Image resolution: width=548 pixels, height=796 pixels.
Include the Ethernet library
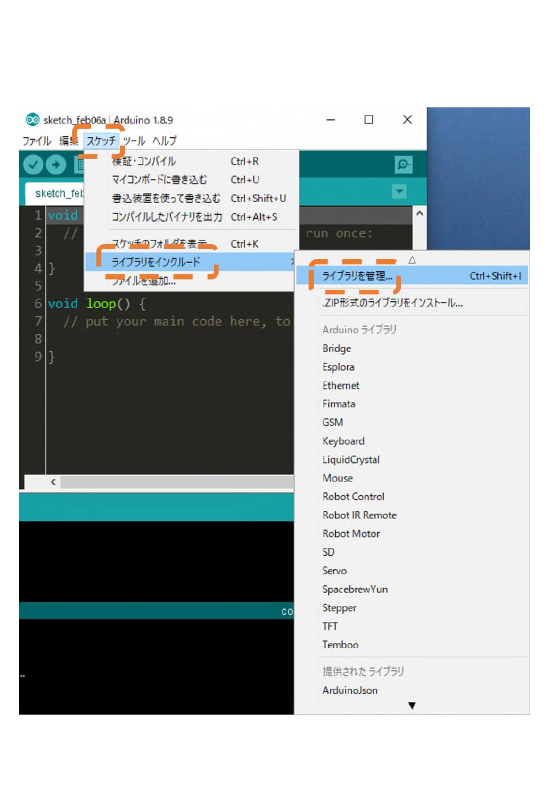412,385
